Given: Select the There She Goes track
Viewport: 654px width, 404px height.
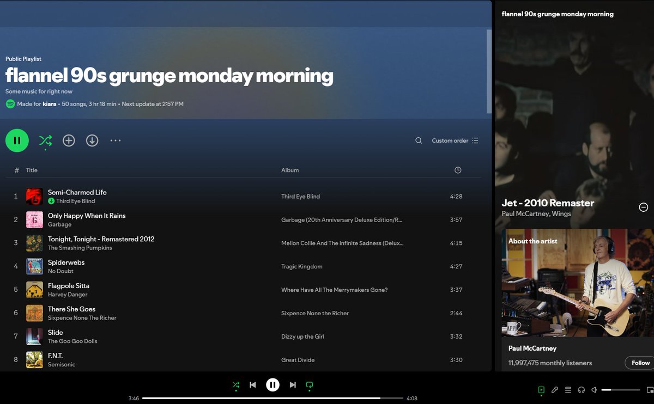Looking at the screenshot, I should pos(72,309).
